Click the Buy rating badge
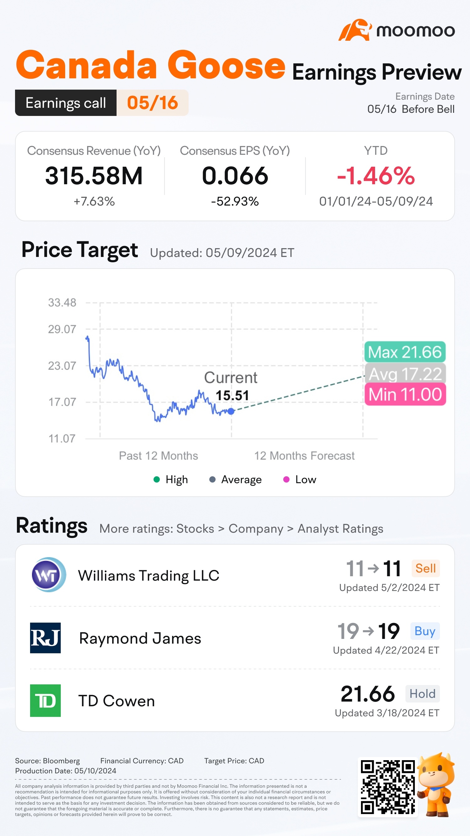The width and height of the screenshot is (470, 836). 425,631
